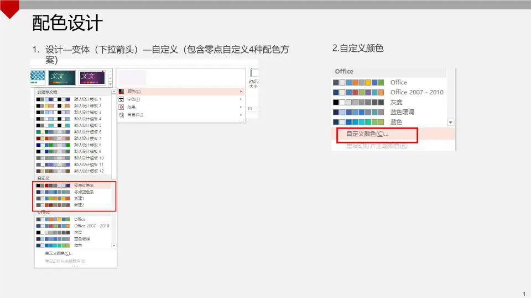Choose 默认设计模板 2 color scheme
531x298 pixels.
pyautogui.click(x=73, y=106)
